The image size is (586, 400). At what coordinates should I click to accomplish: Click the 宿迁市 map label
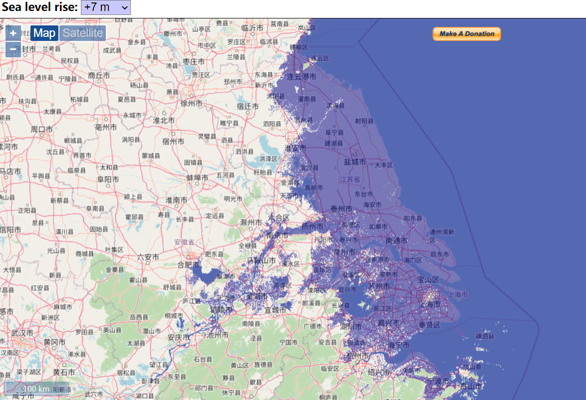pyautogui.click(x=248, y=106)
